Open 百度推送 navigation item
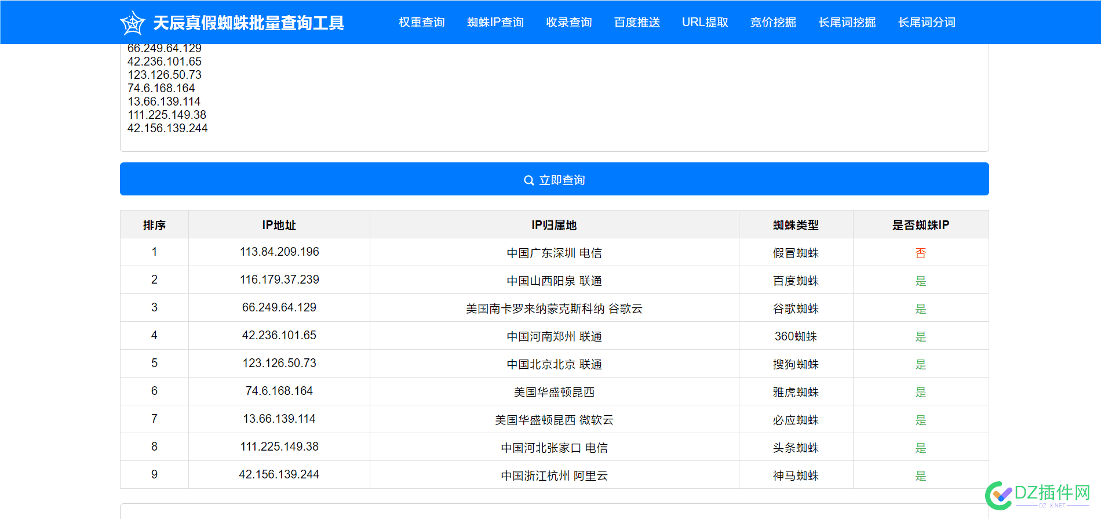 point(637,22)
